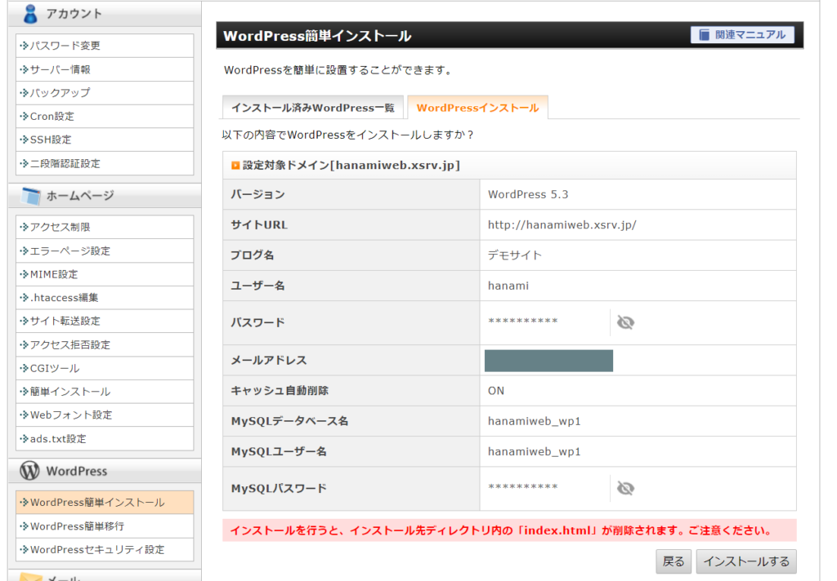Screen dimensions: 837x581
Task: Click the arrow icon beside パスワード変更
Action: [x=24, y=46]
